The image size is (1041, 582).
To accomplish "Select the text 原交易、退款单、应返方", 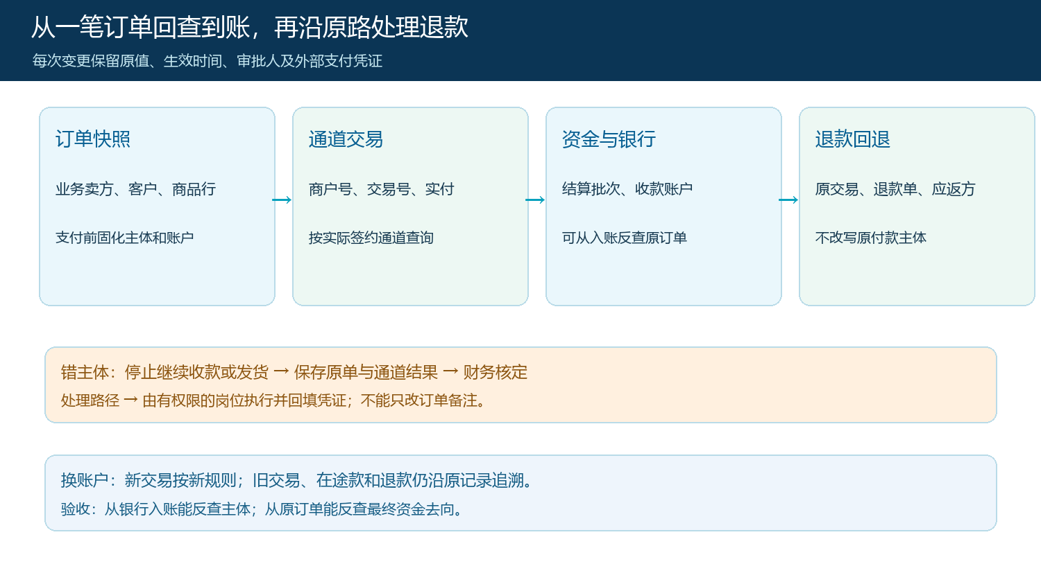I will click(895, 189).
